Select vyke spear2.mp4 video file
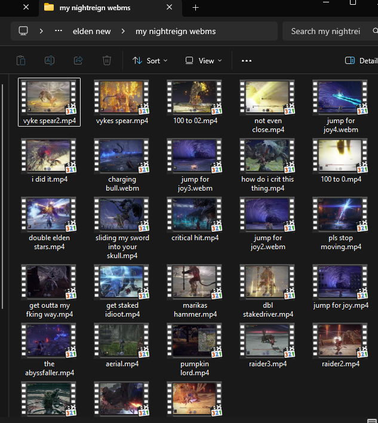This screenshot has height=423, width=378. [x=49, y=102]
